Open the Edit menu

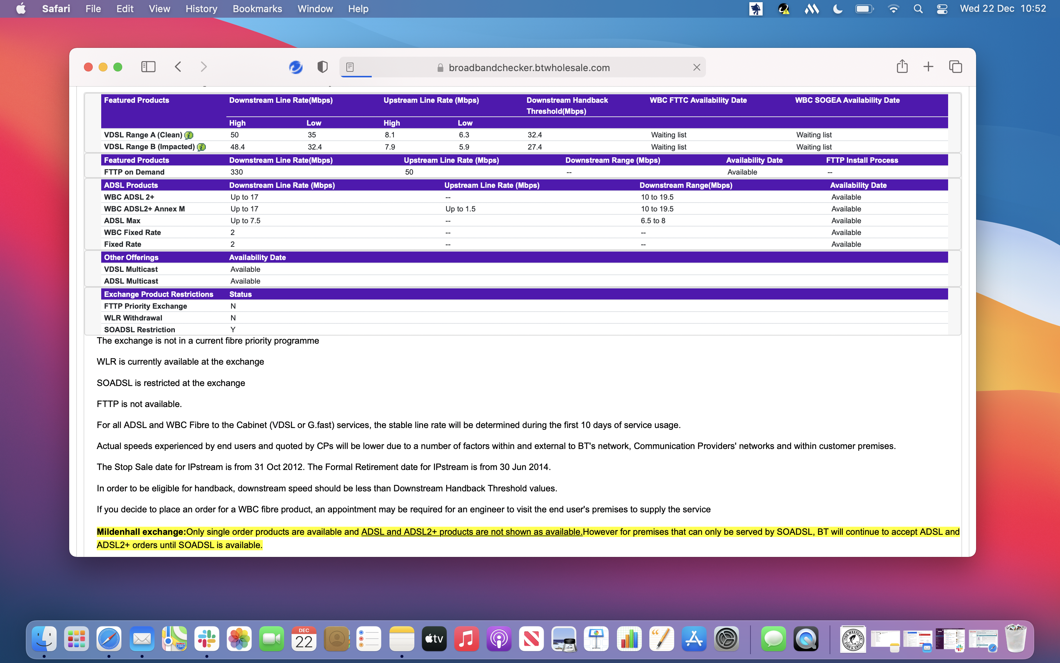click(x=125, y=9)
